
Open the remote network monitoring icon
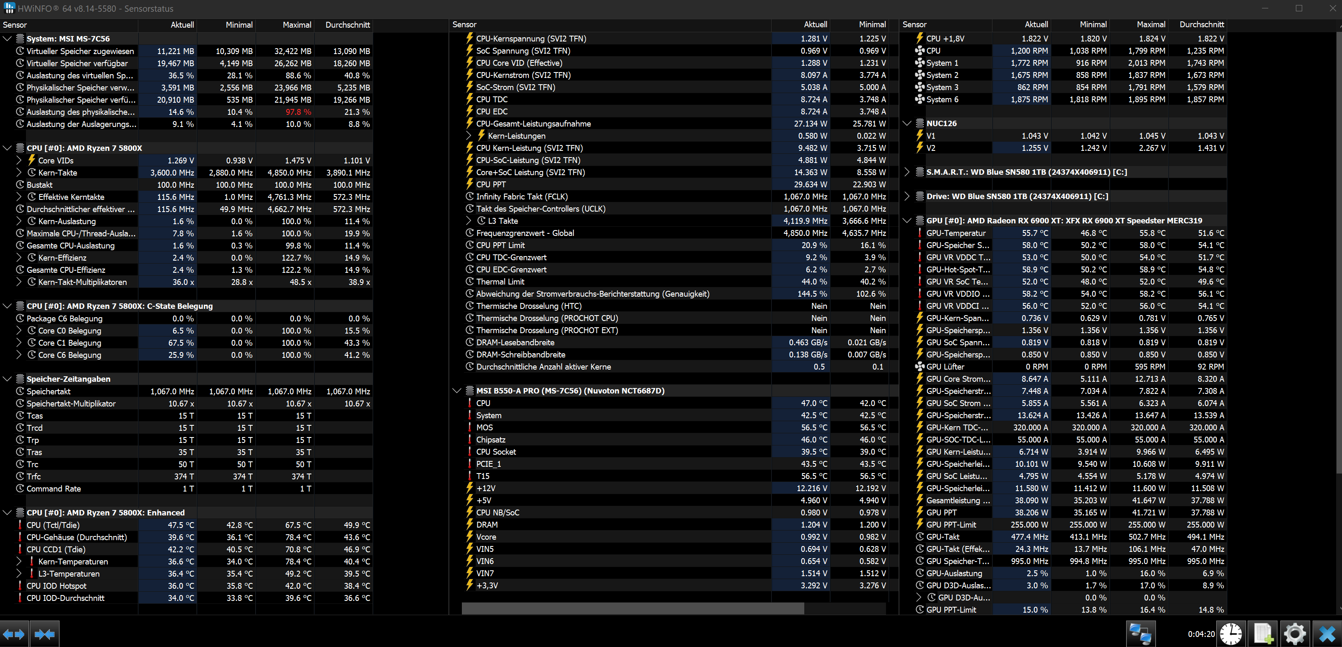click(x=1140, y=634)
